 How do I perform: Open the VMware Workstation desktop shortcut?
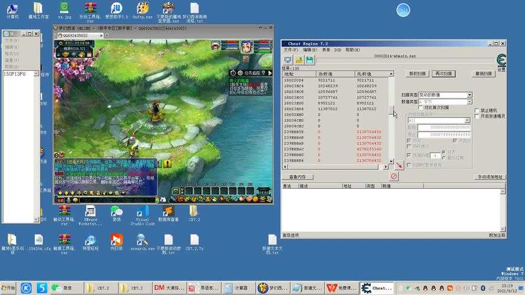[90, 216]
